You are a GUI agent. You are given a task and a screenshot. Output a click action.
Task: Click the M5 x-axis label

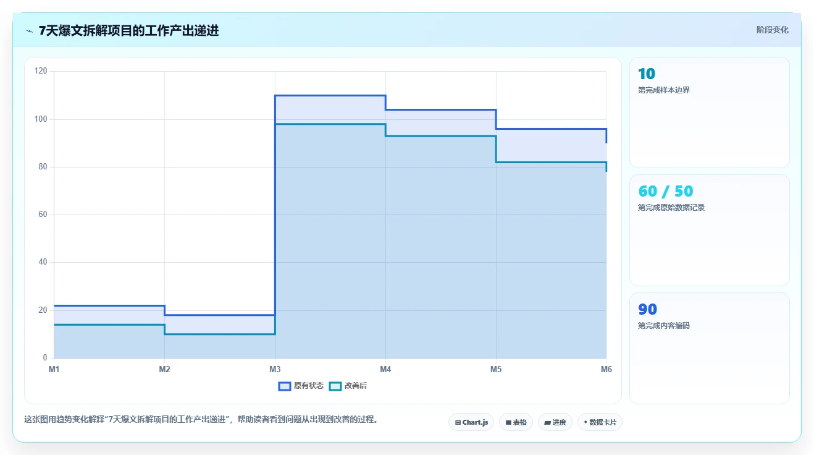496,370
